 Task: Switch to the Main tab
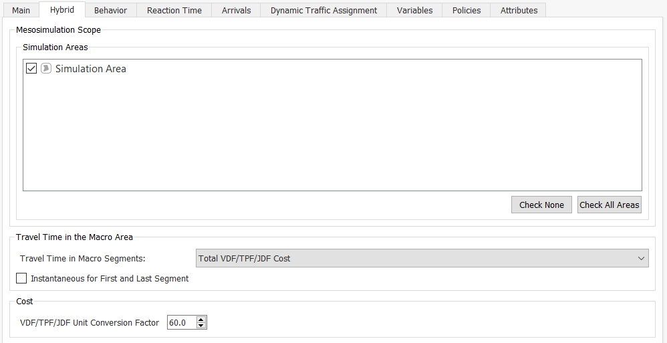21,10
